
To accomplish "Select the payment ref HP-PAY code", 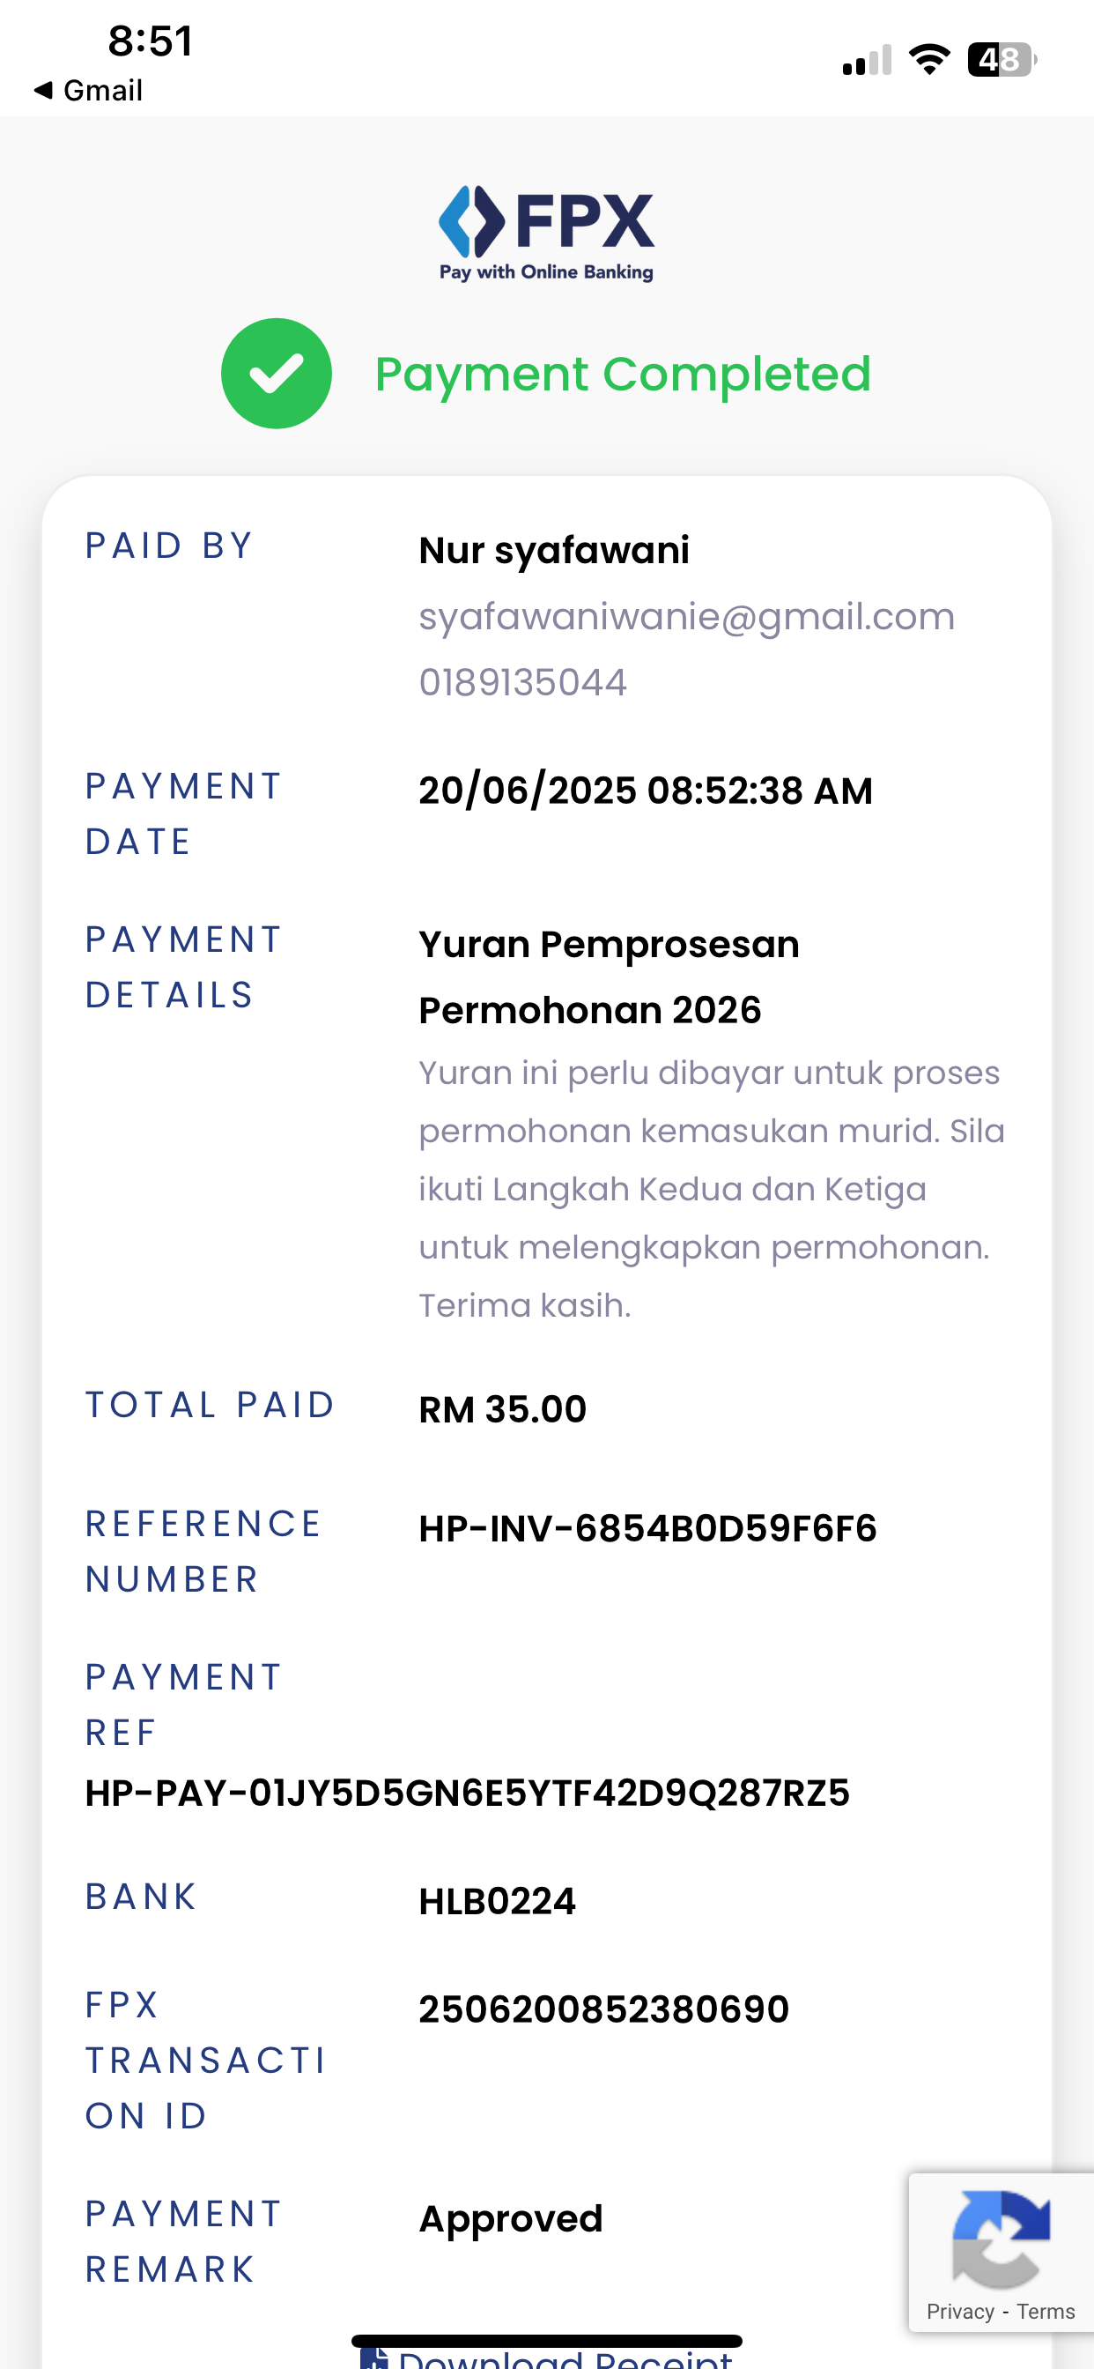I will pos(467,1793).
